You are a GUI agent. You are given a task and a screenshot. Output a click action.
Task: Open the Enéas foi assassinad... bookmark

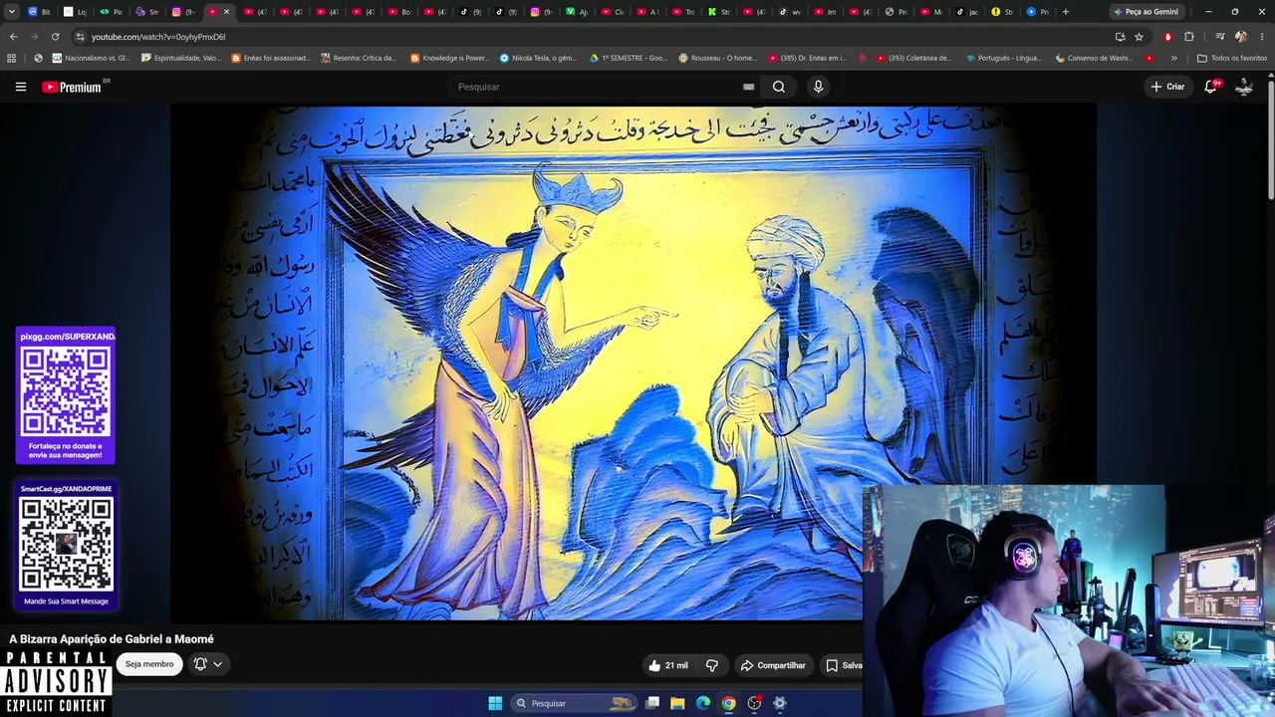[271, 58]
